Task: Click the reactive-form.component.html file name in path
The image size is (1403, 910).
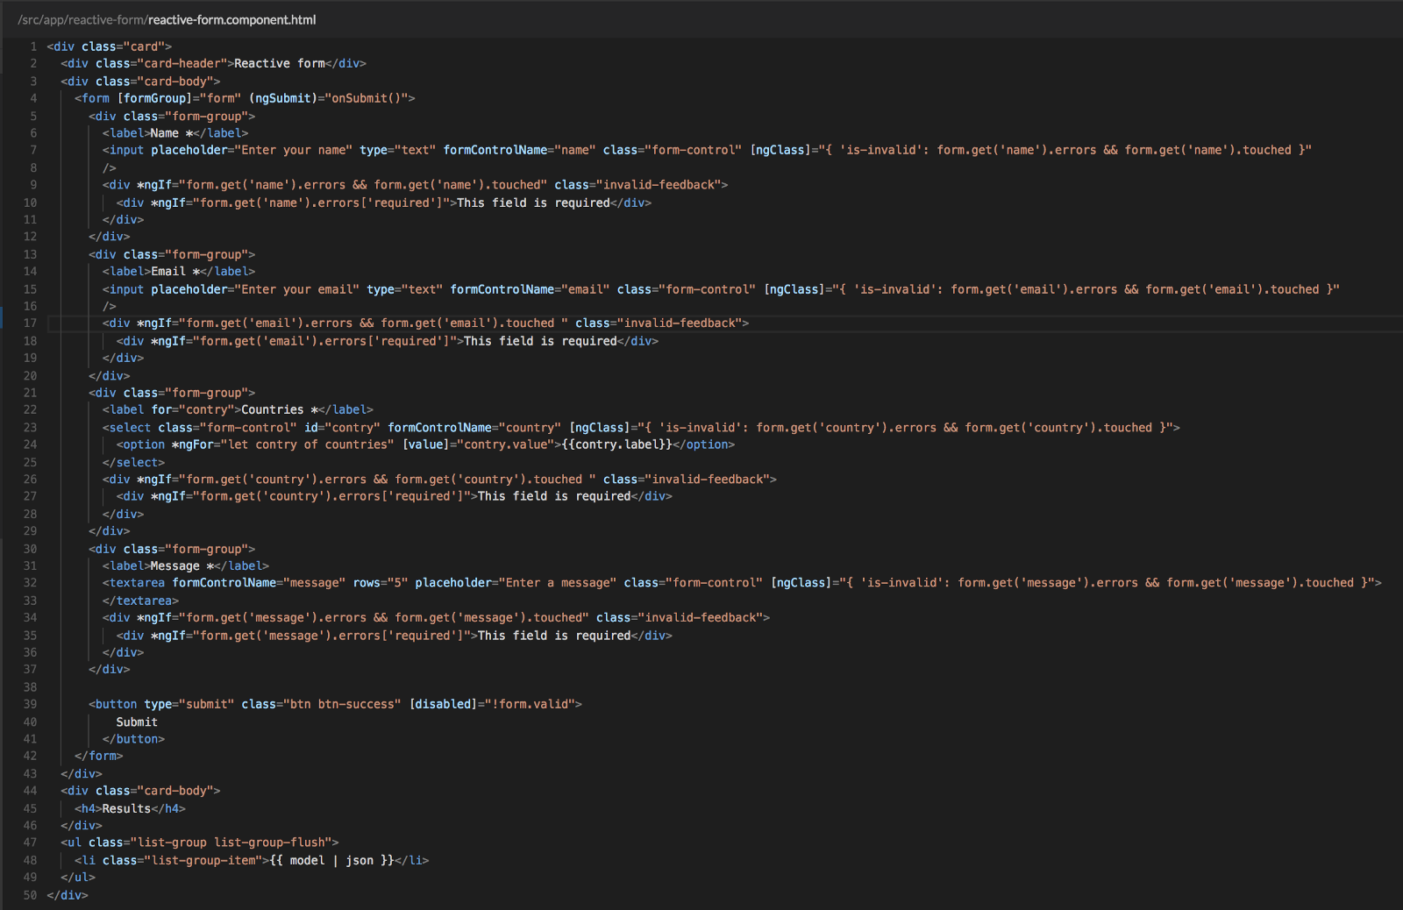Action: [231, 20]
